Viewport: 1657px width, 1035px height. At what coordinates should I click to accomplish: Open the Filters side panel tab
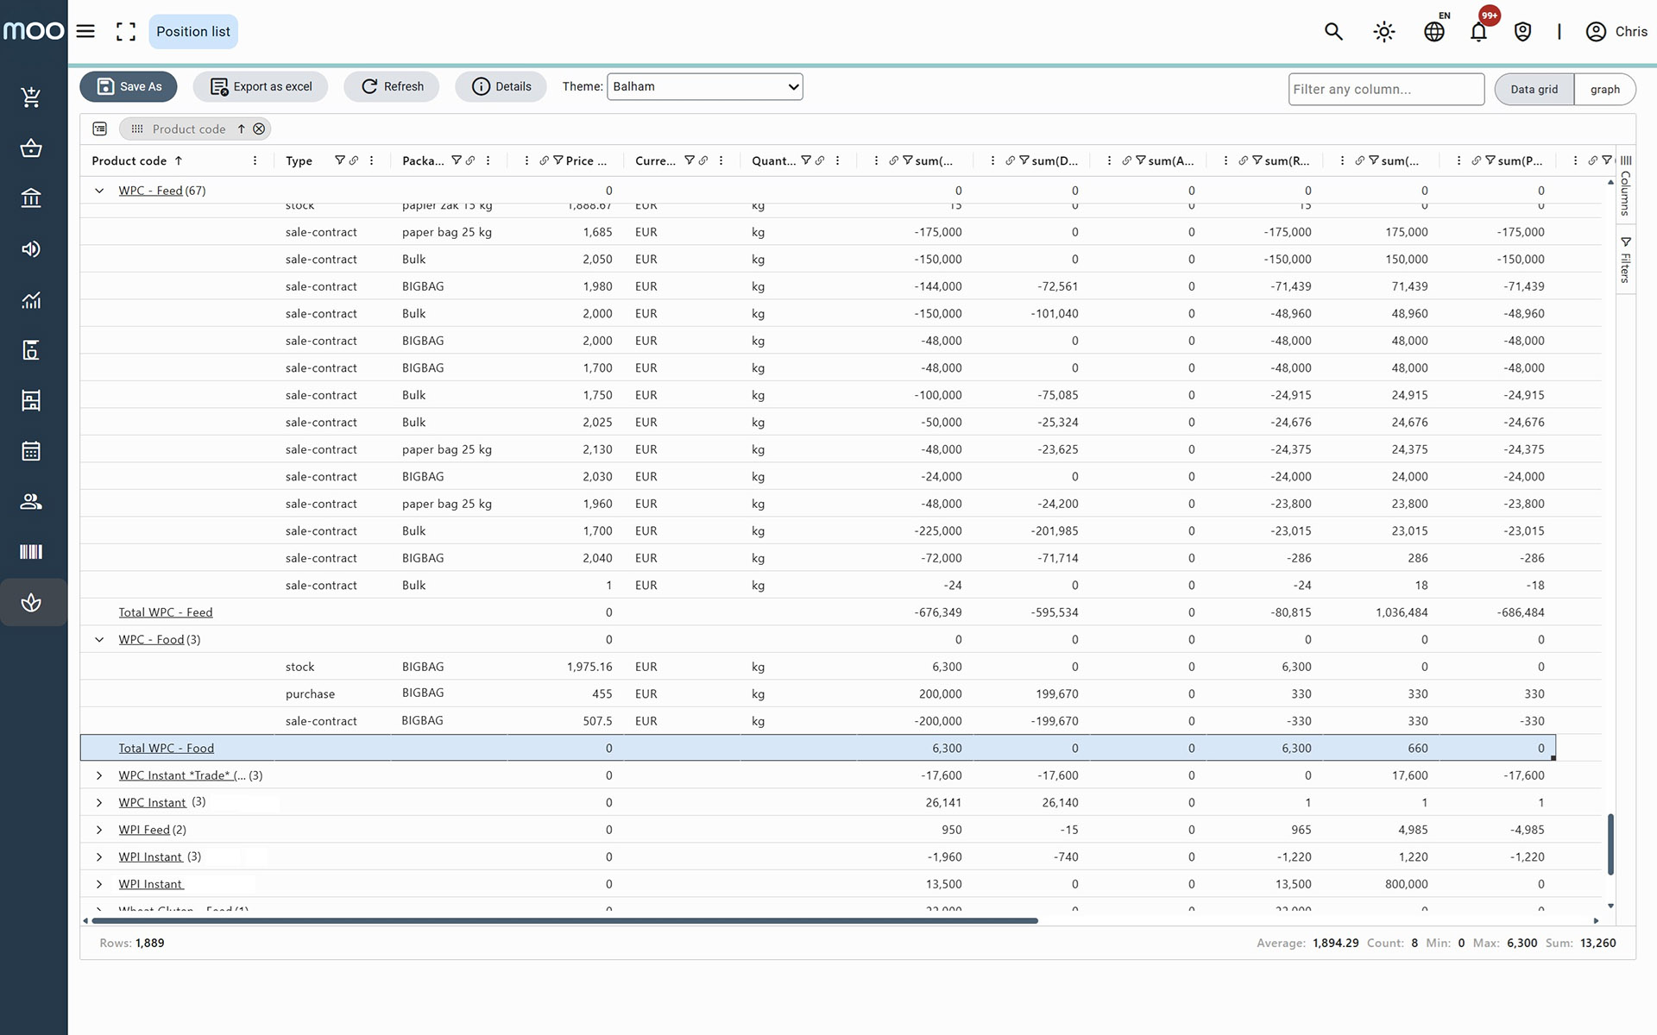pyautogui.click(x=1625, y=260)
